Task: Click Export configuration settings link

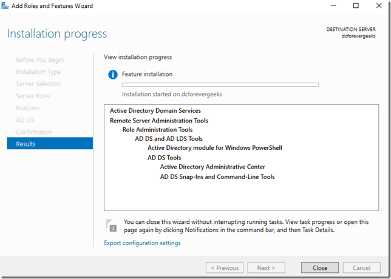Action: pyautogui.click(x=142, y=243)
